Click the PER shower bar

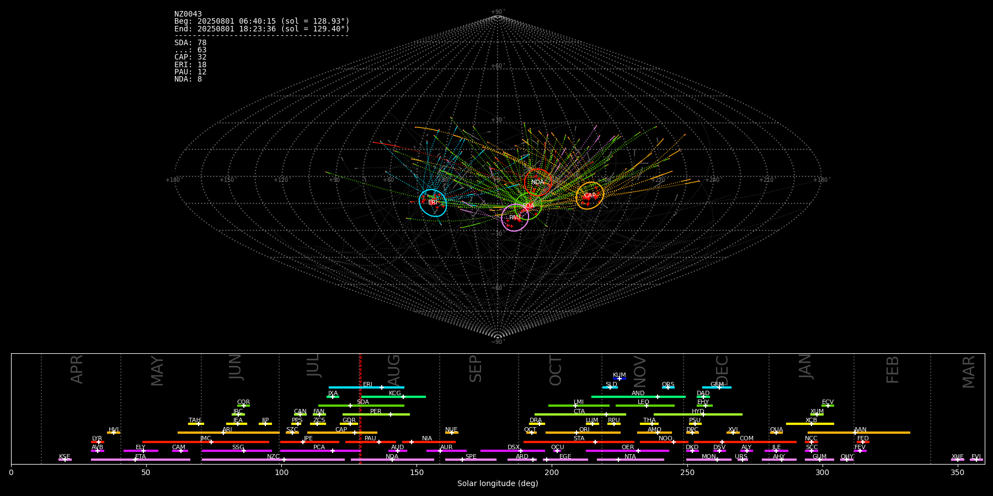(376, 414)
